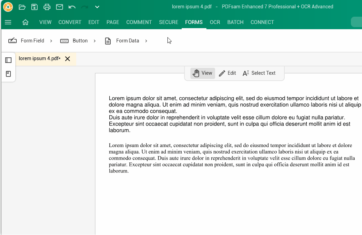
Task: Switch to View mode
Action: (203, 73)
